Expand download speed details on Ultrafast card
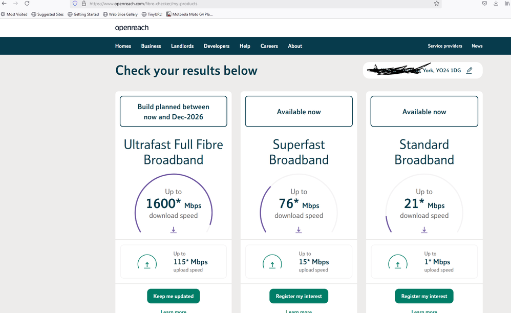 point(173,230)
